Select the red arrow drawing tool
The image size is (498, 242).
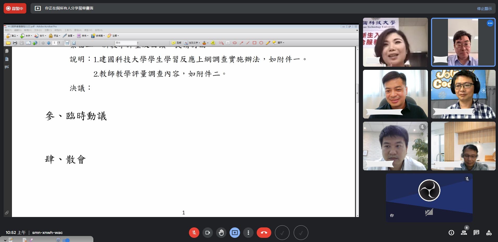241,43
